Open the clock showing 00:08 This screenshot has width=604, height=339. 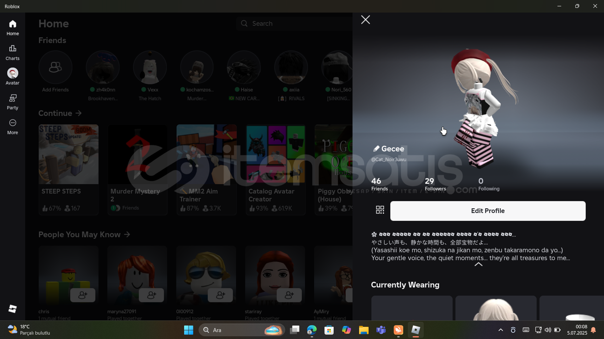[x=577, y=330]
